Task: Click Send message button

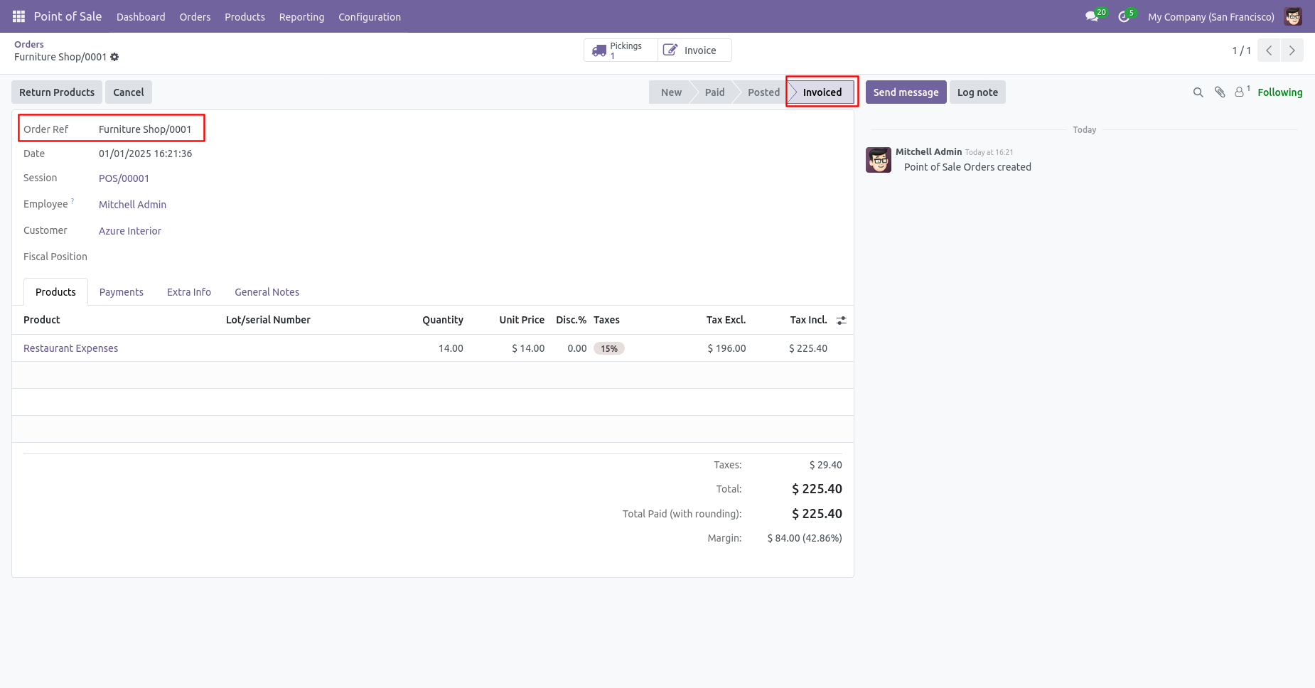Action: (906, 92)
